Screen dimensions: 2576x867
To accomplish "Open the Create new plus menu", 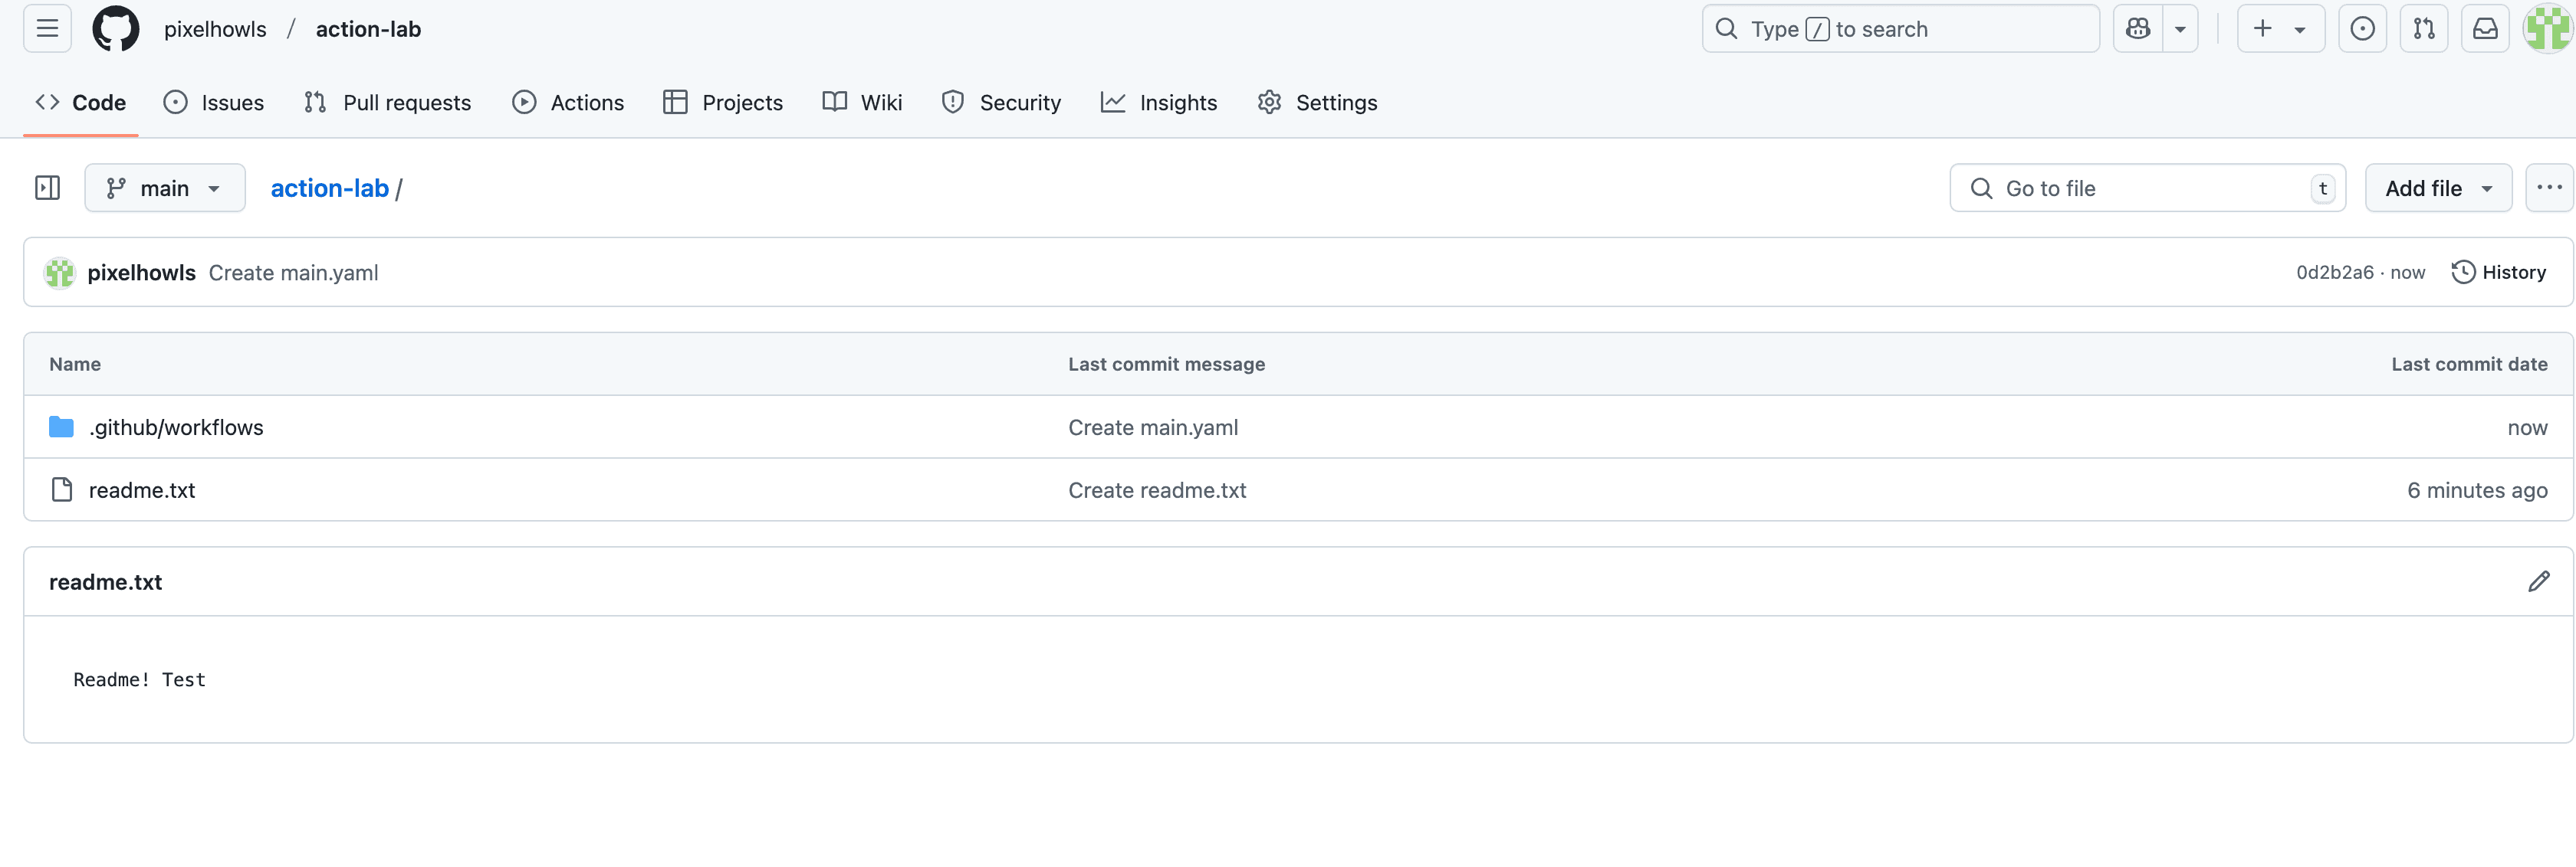I will pos(2281,29).
